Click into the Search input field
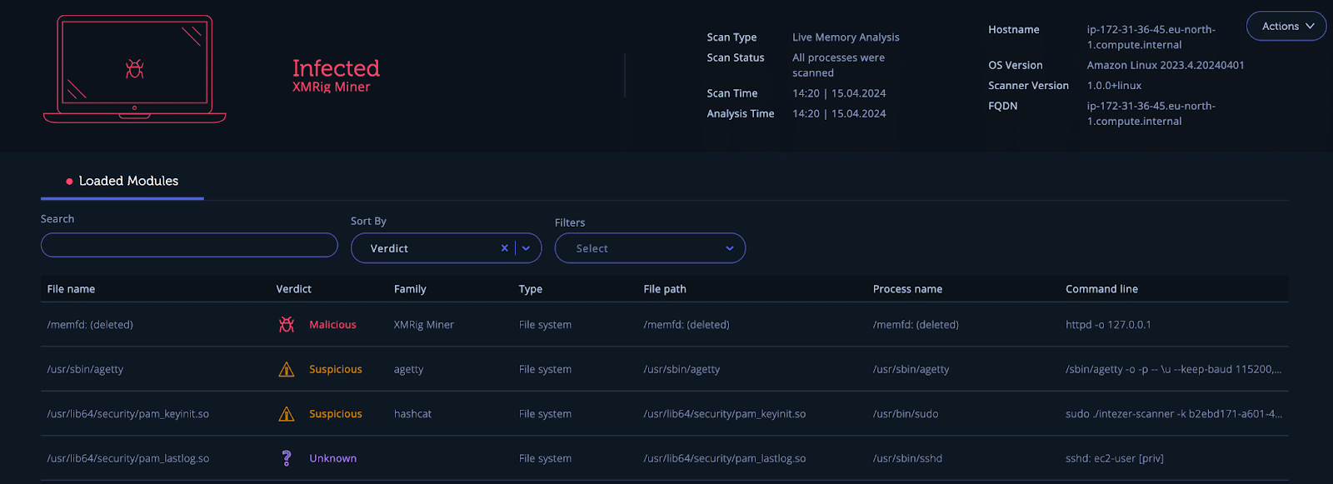 click(189, 245)
